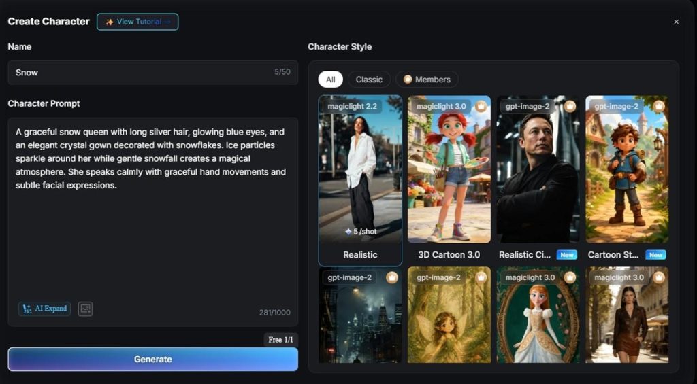Switch to the Members style tab

pos(427,80)
